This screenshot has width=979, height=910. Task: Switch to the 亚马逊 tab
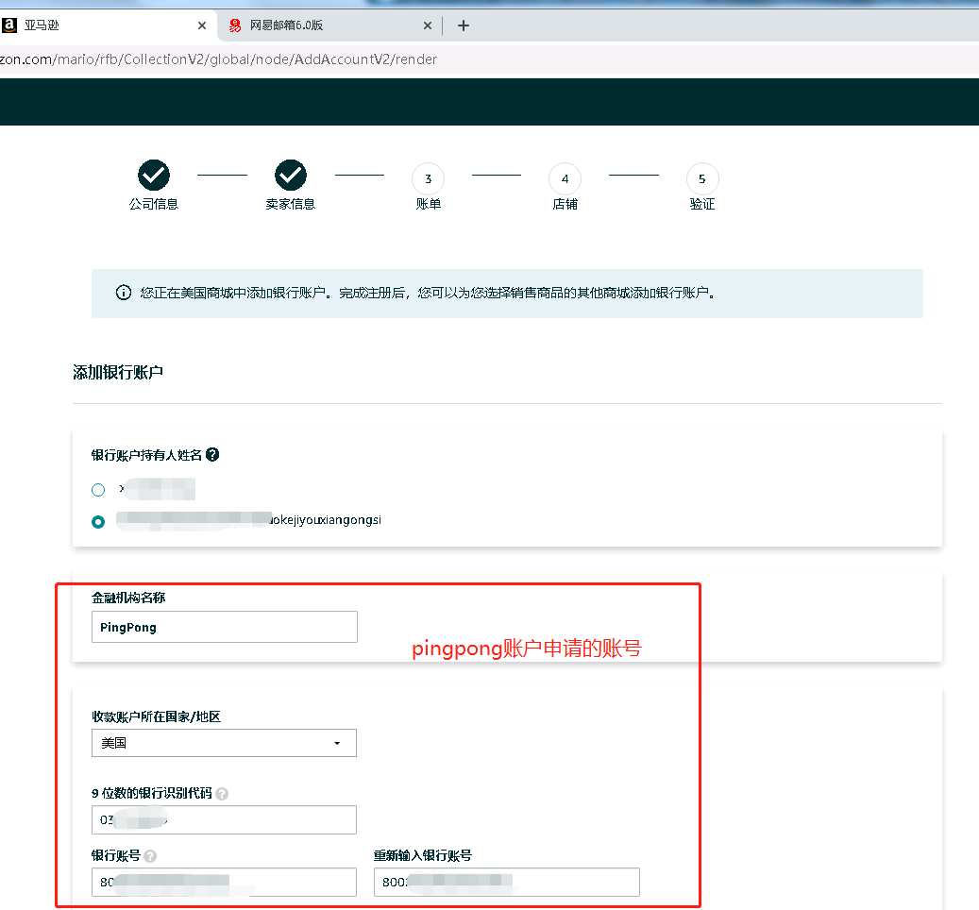coord(94,25)
